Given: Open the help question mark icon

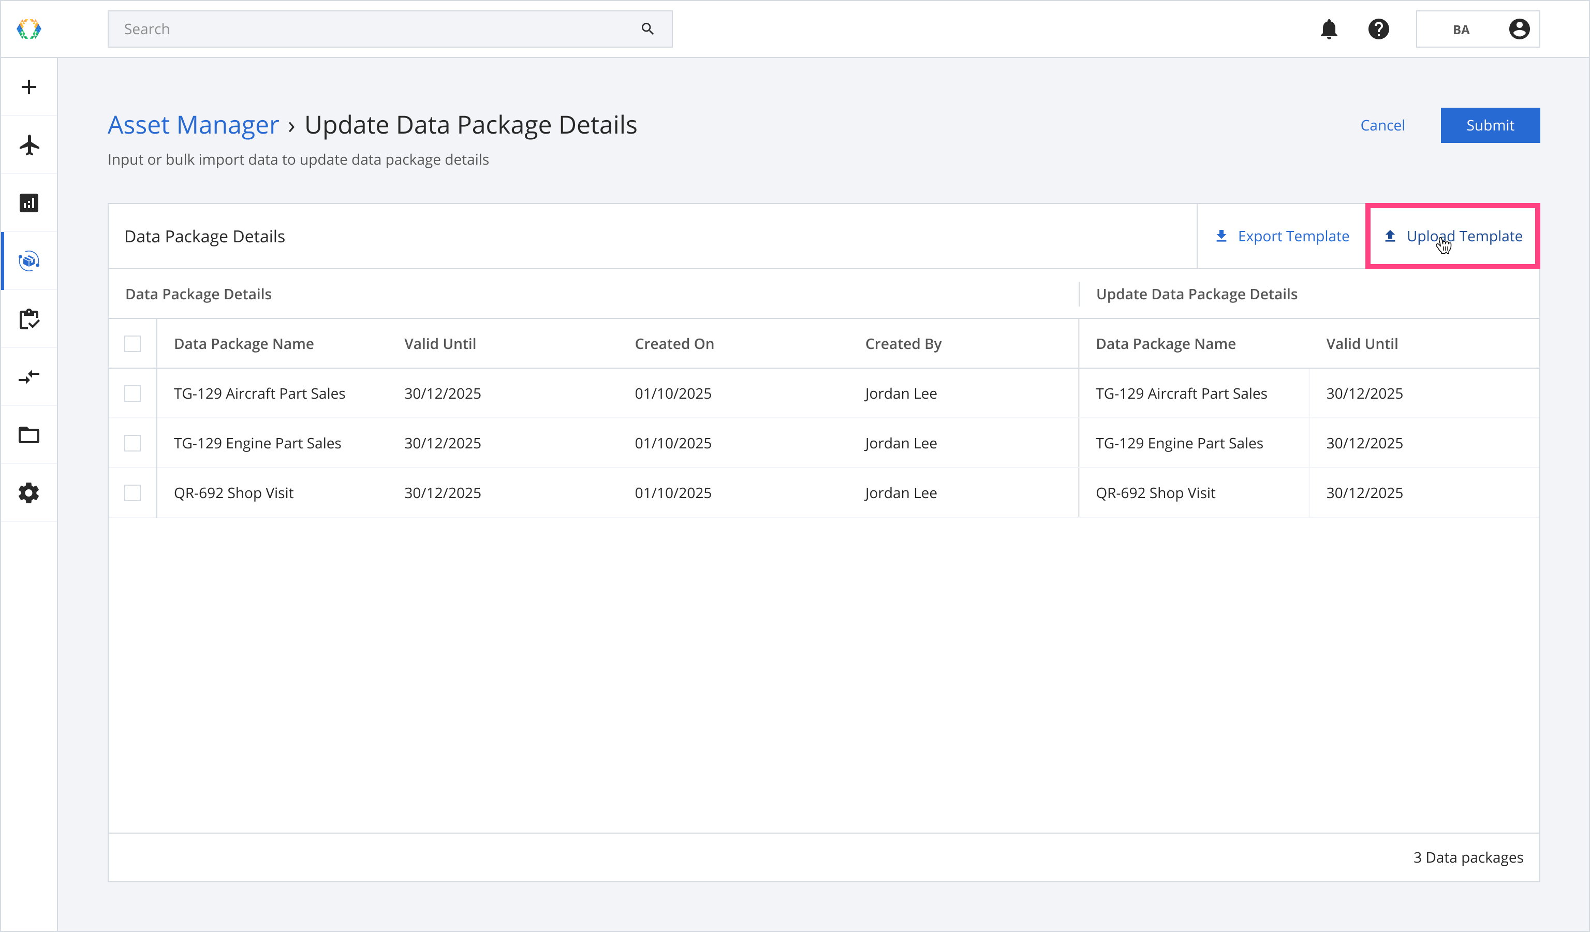Looking at the screenshot, I should pyautogui.click(x=1379, y=29).
